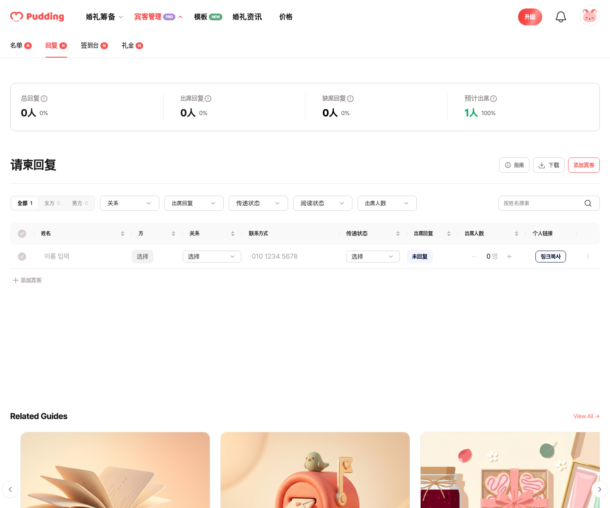This screenshot has height=508, width=610.
Task: Open the gift box guide card
Action: [x=510, y=470]
